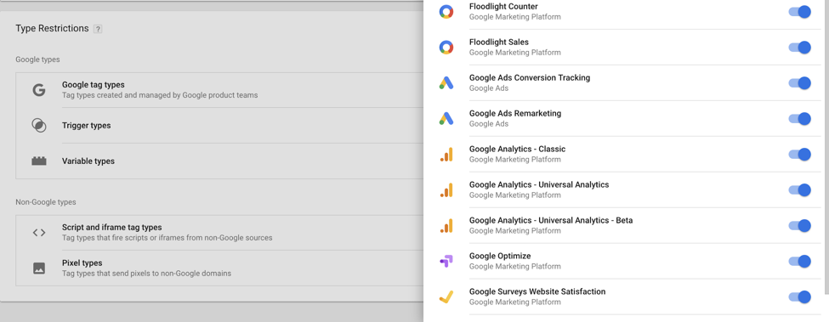Click the Floodlight Counter icon
The image size is (829, 322).
pos(446,12)
